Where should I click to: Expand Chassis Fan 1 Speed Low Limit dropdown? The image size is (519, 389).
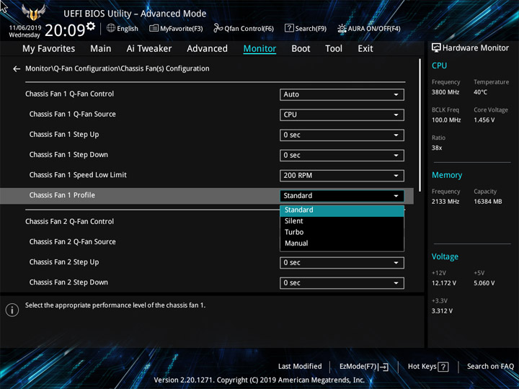click(342, 175)
